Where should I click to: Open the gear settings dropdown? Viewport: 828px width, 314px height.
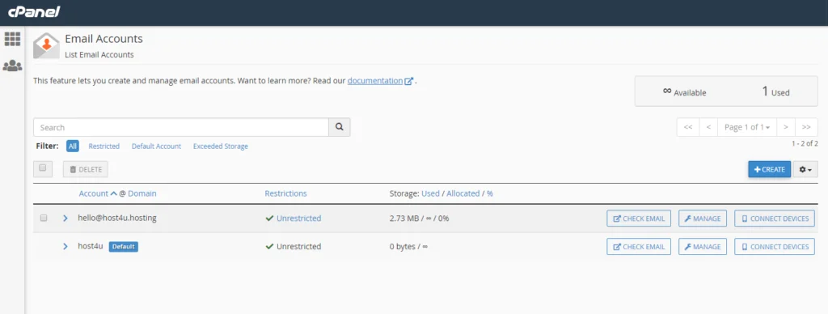pos(805,169)
